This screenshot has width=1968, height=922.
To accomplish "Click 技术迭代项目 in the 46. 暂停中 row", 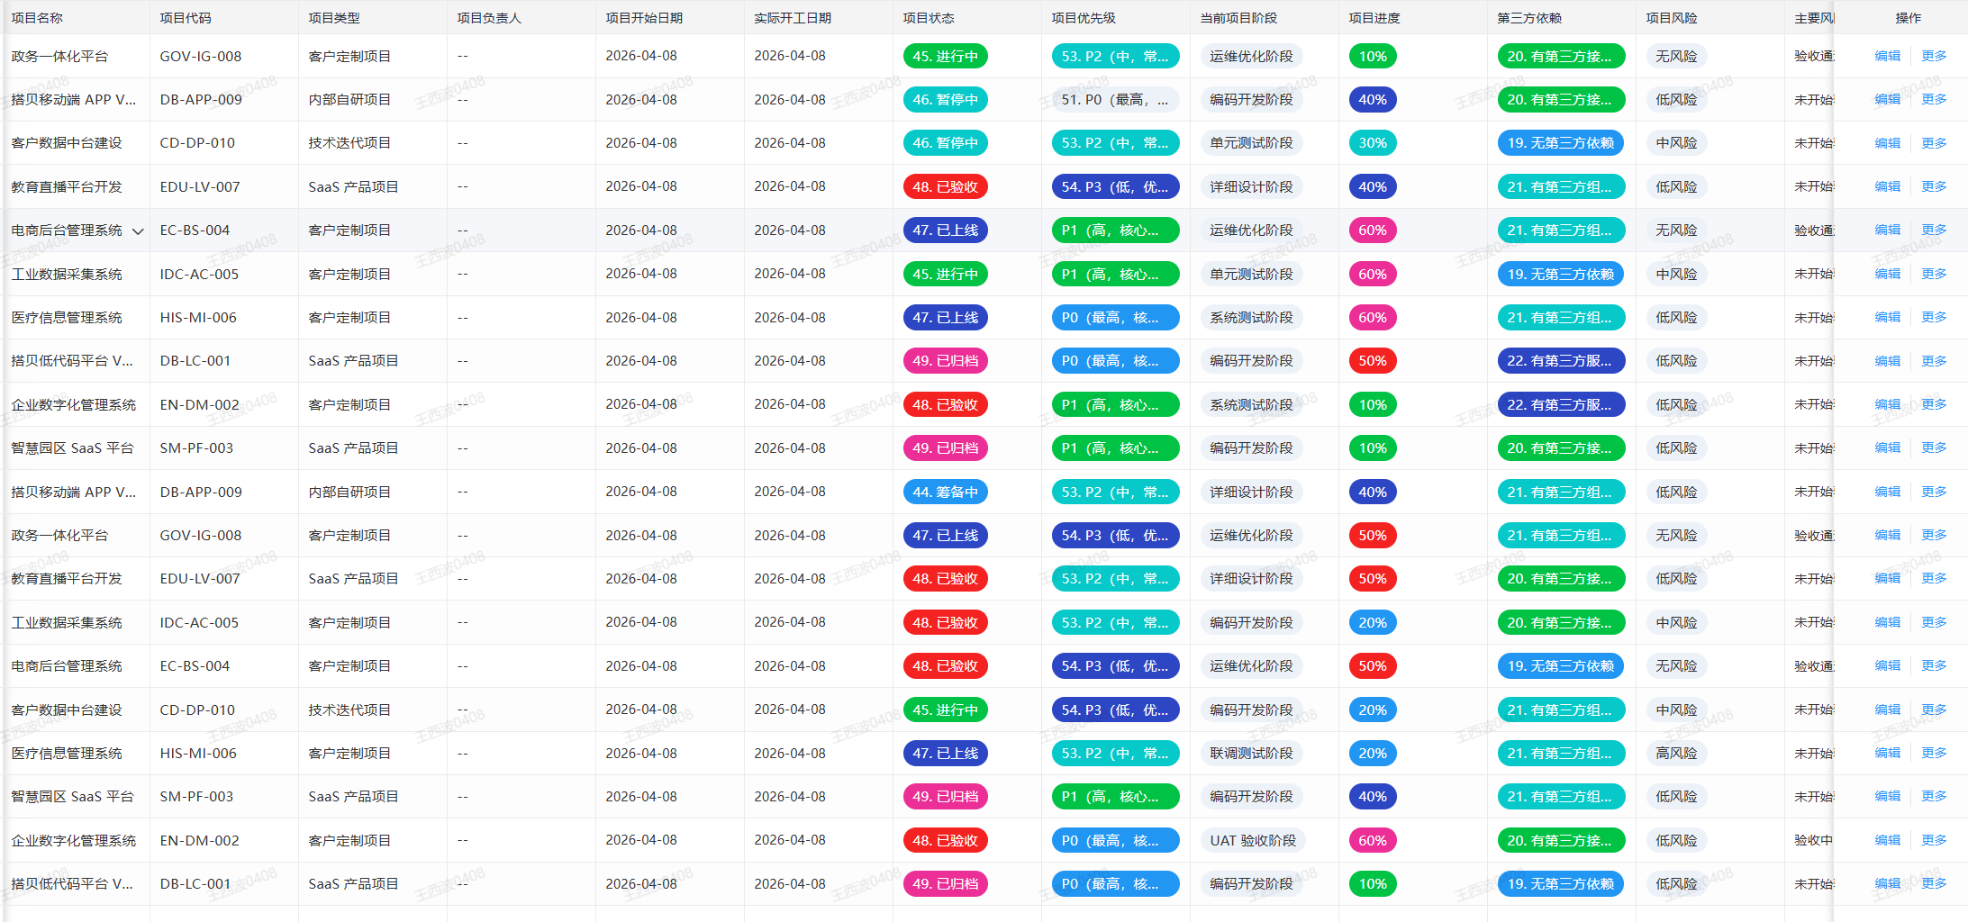I will pyautogui.click(x=349, y=143).
